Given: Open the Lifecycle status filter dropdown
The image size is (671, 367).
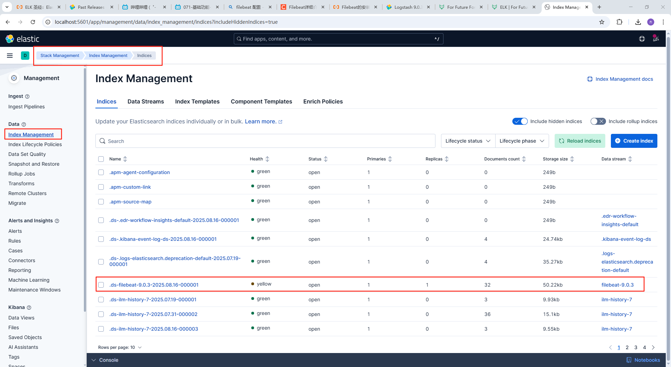Looking at the screenshot, I should (468, 141).
